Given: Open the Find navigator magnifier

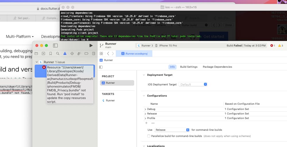Looking at the screenshot, I should pyautogui.click(x=58, y=54).
